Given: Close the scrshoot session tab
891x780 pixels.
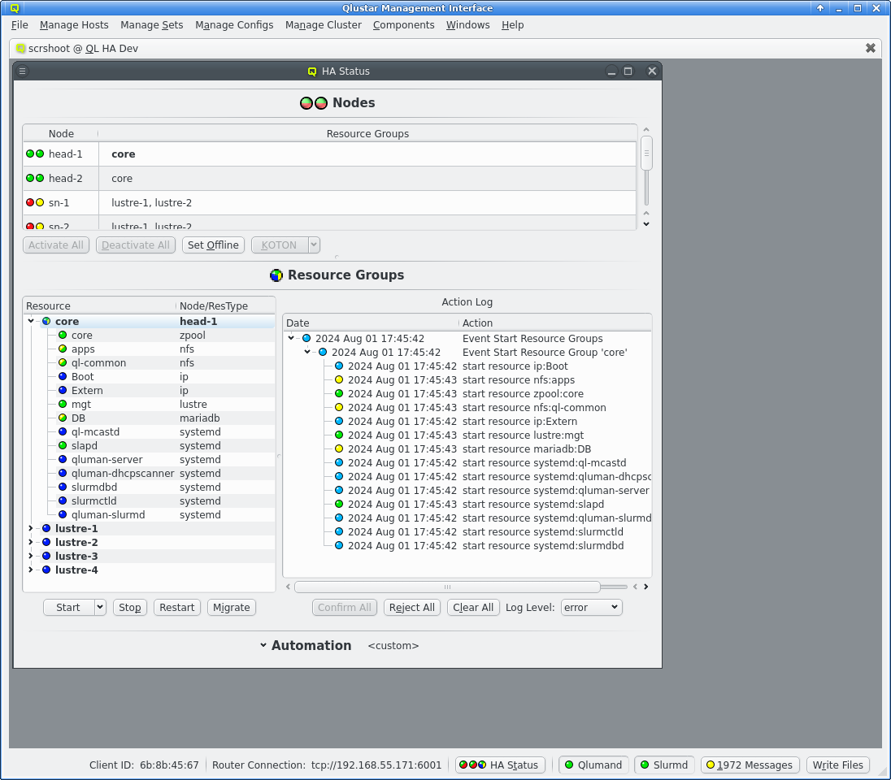Looking at the screenshot, I should tap(870, 48).
